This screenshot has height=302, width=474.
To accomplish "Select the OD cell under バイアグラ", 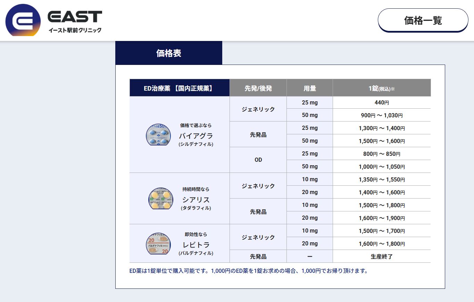I will click(x=258, y=160).
